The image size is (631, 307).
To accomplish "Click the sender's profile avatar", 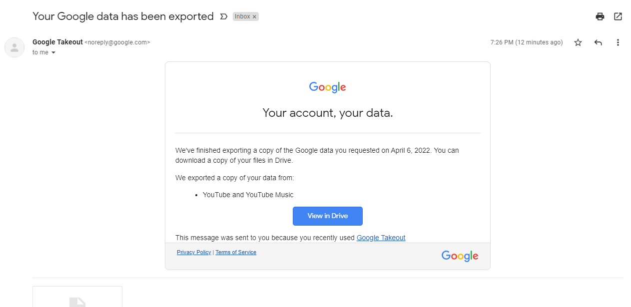I will click(14, 47).
